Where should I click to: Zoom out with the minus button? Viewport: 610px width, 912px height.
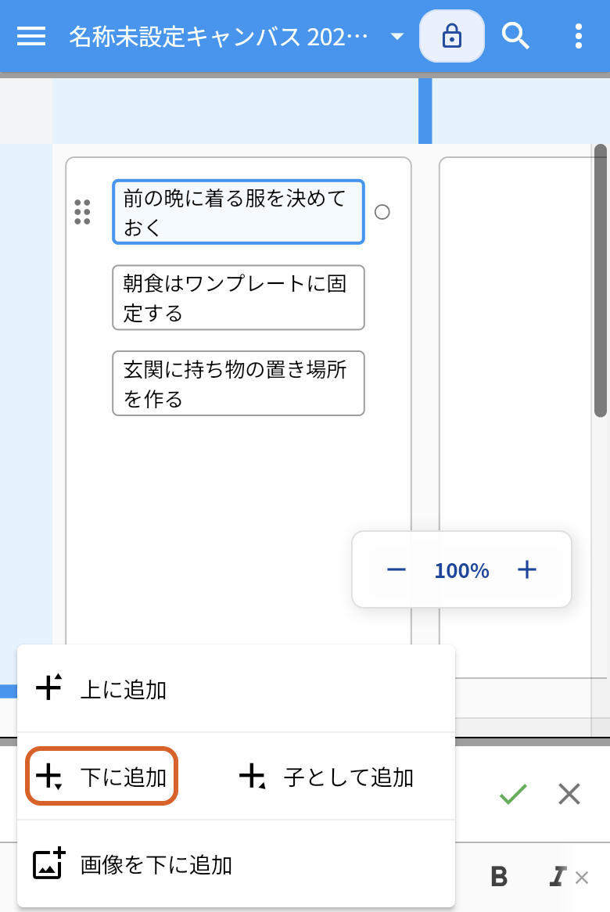(396, 569)
